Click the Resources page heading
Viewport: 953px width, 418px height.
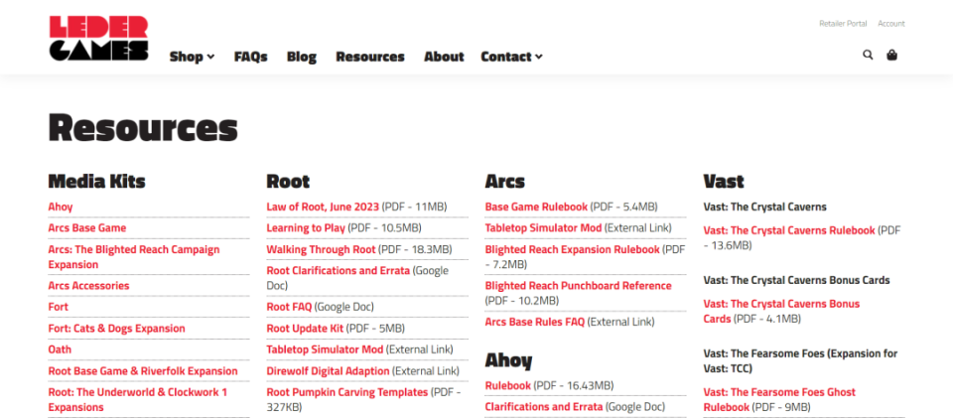143,129
